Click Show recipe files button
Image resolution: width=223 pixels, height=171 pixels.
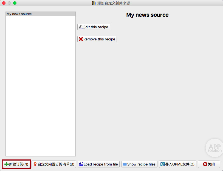[139, 164]
